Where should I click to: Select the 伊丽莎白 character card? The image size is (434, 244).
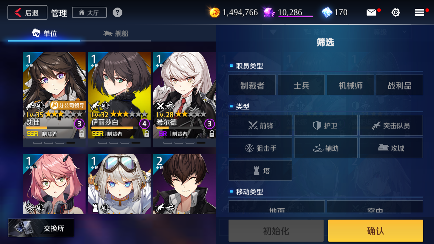pyautogui.click(x=119, y=99)
